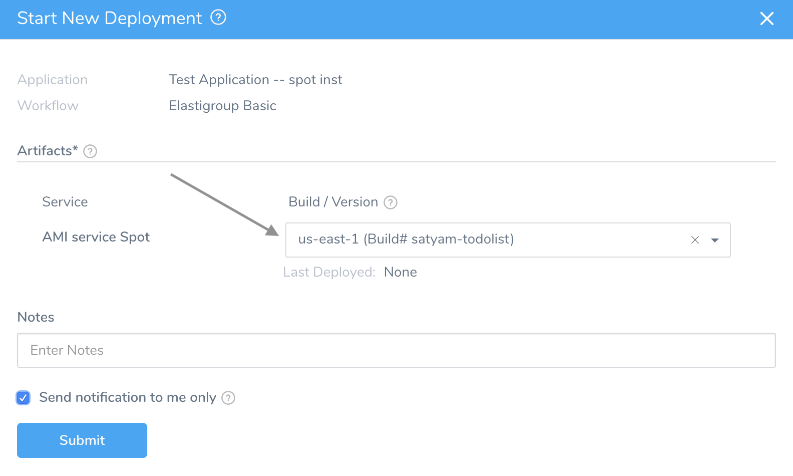Image resolution: width=793 pixels, height=476 pixels.
Task: Click the Last Deployed None value
Action: (x=401, y=272)
